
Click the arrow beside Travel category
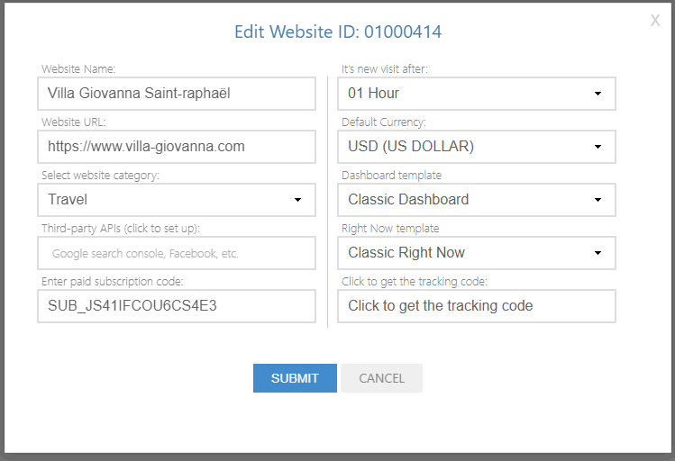point(297,200)
